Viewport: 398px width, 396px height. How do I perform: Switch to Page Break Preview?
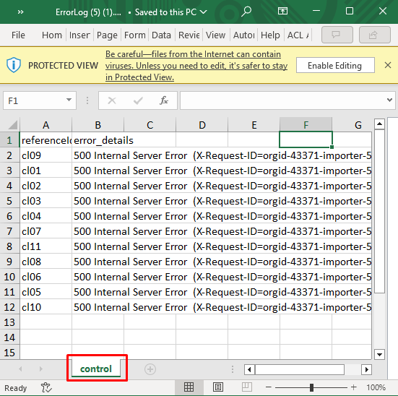click(246, 387)
